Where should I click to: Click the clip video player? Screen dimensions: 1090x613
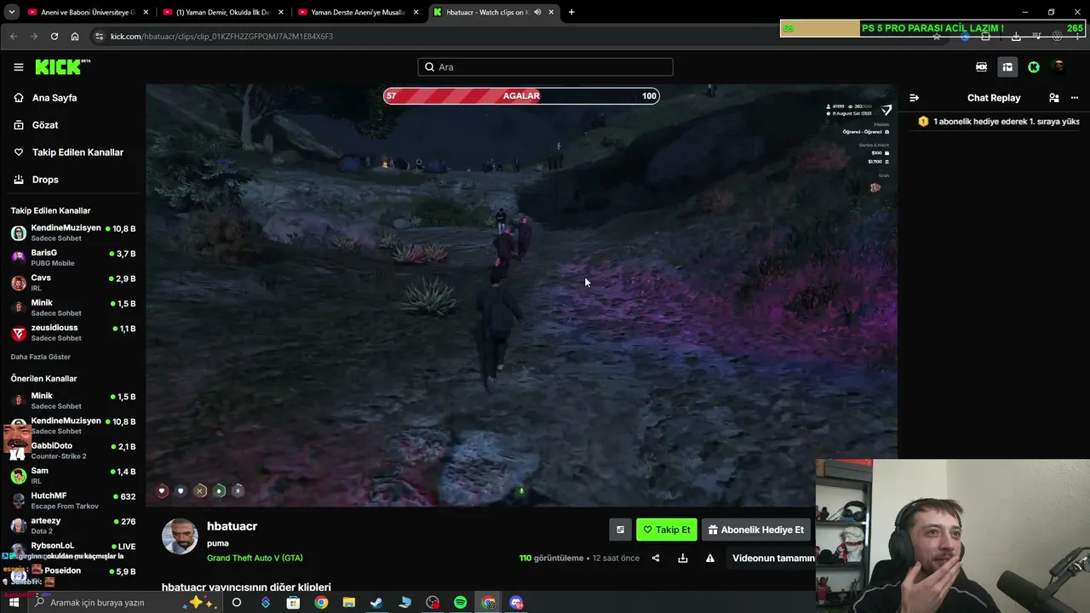521,295
